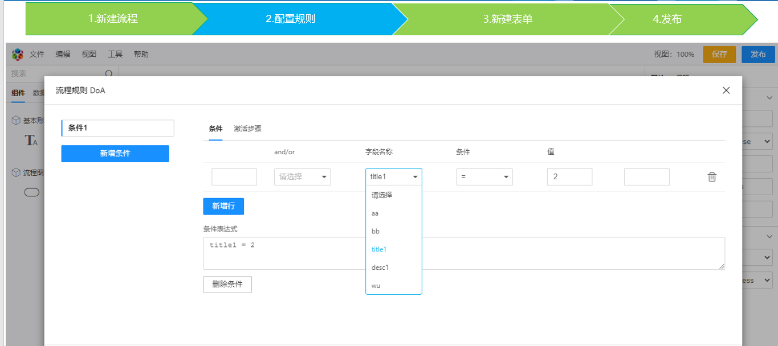Click the trash icon to delete condition row
The width and height of the screenshot is (778, 346).
(x=712, y=177)
